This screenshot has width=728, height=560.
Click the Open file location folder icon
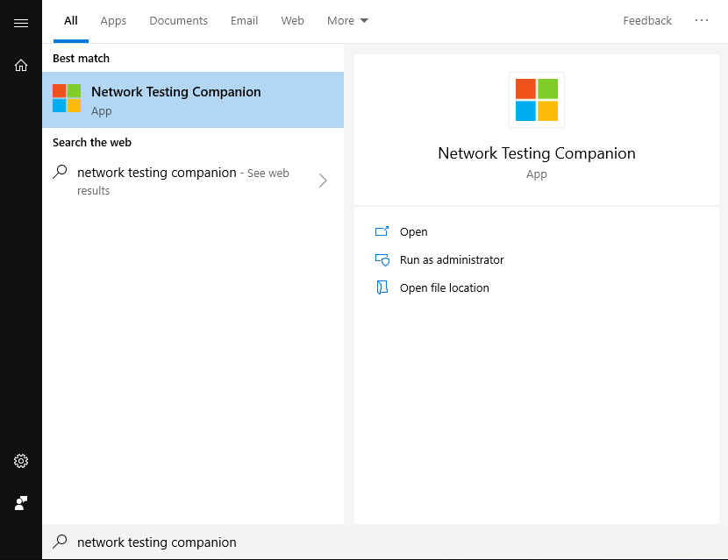click(382, 287)
